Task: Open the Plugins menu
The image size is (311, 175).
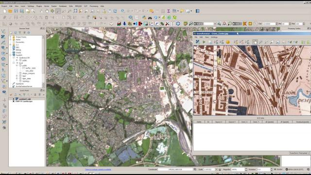Action: click(39, 6)
